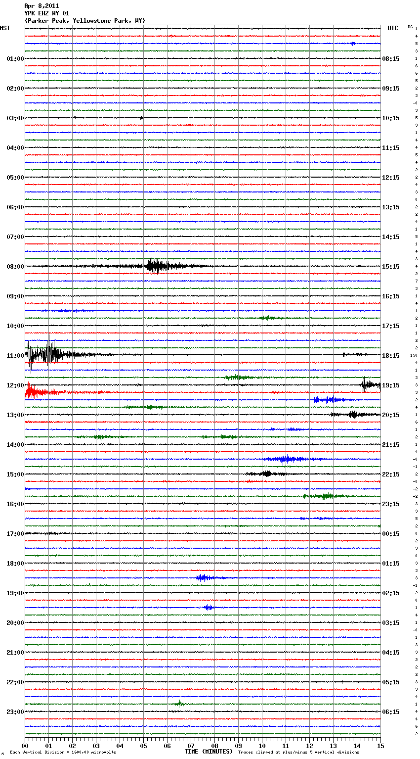Screen dimensions: 420x759
Task: Click the "MST" column header
Action: [5, 28]
